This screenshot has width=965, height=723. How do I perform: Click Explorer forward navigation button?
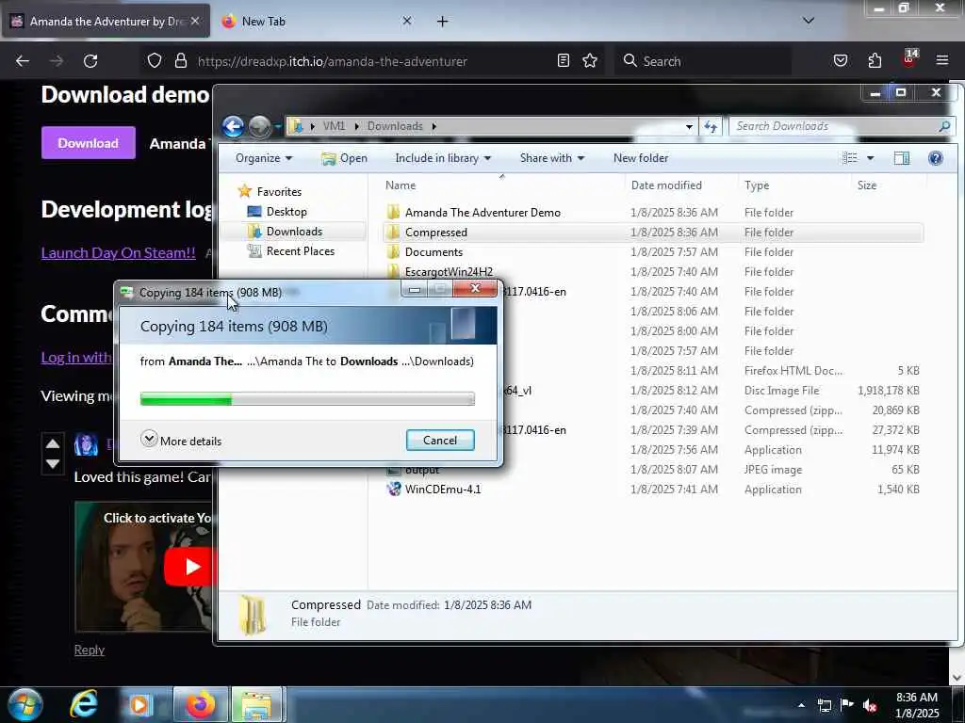click(260, 127)
